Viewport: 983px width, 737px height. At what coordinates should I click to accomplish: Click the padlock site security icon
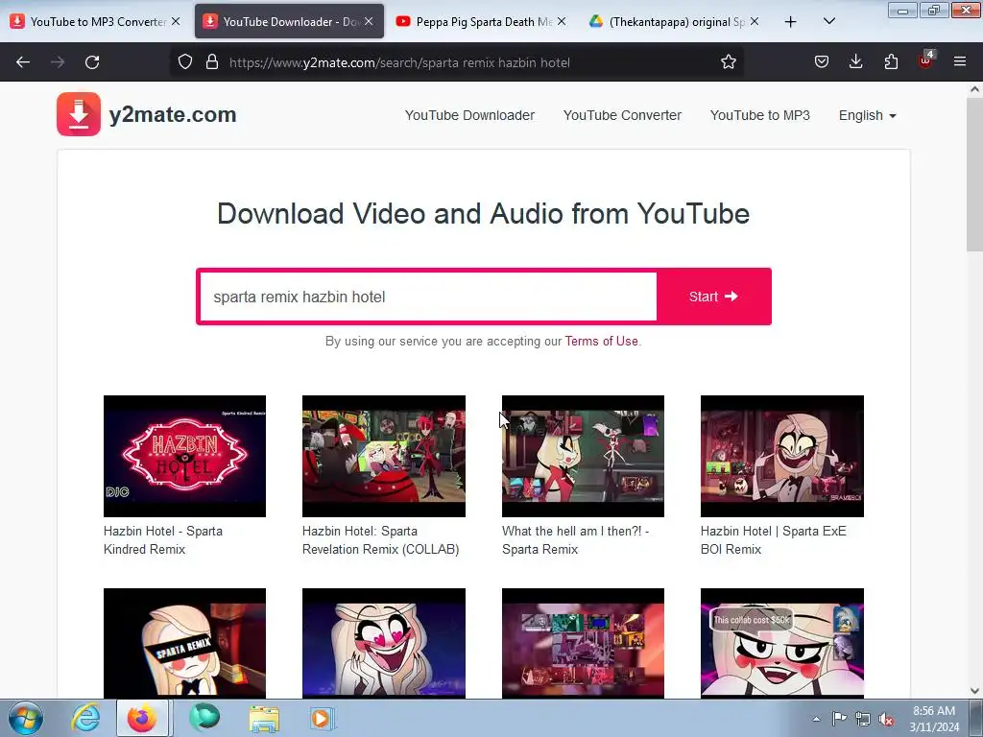pyautogui.click(x=212, y=62)
